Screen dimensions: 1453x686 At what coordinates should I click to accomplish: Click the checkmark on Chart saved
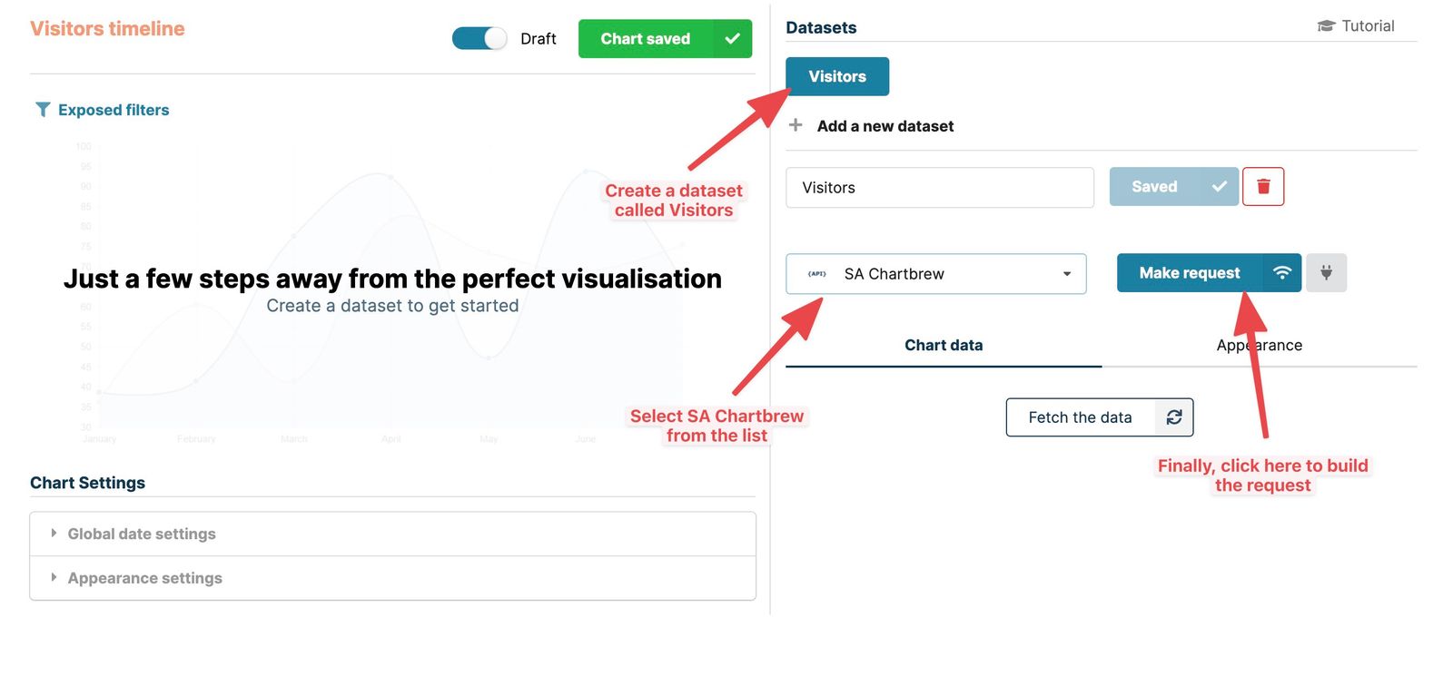coord(731,38)
